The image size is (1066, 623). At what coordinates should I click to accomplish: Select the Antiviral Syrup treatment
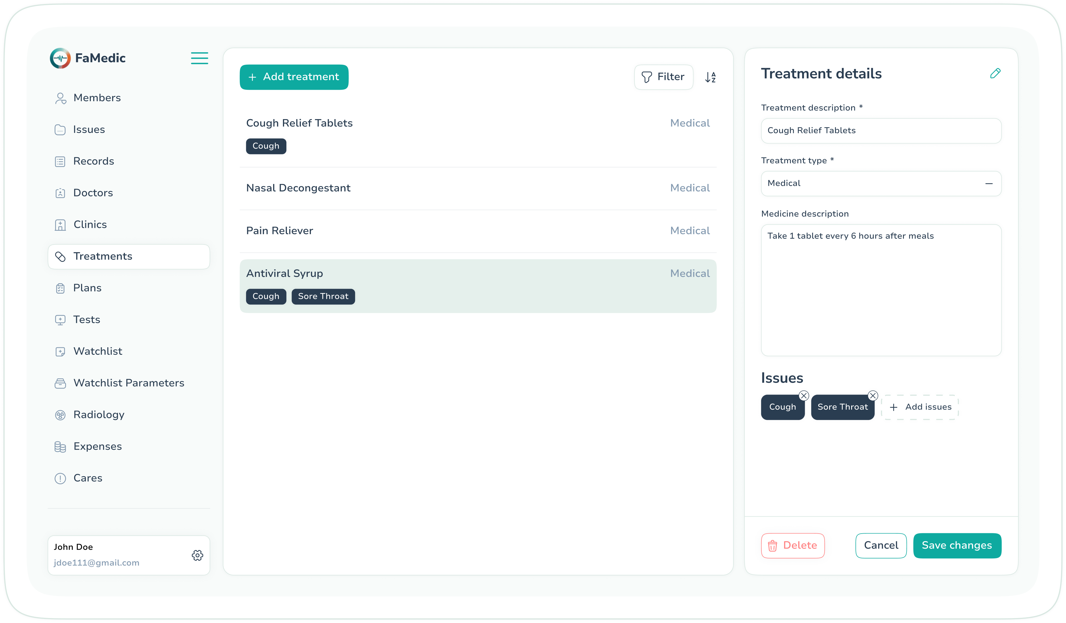[x=478, y=286]
